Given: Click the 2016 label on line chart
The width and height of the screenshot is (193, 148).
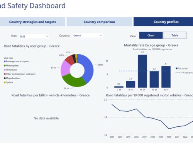Looking at the screenshot, I should coord(136,137).
